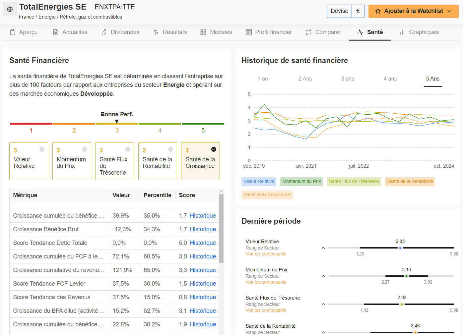Click the globe icon beside TotalEnergies SE

[x=10, y=9]
